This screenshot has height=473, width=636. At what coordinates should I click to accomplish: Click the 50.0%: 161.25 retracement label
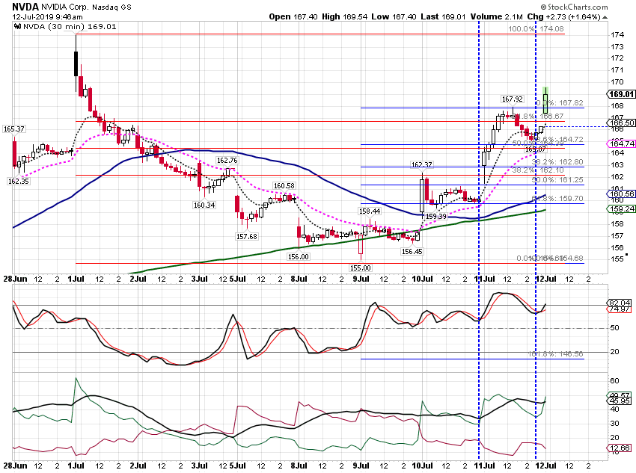pyautogui.click(x=557, y=179)
